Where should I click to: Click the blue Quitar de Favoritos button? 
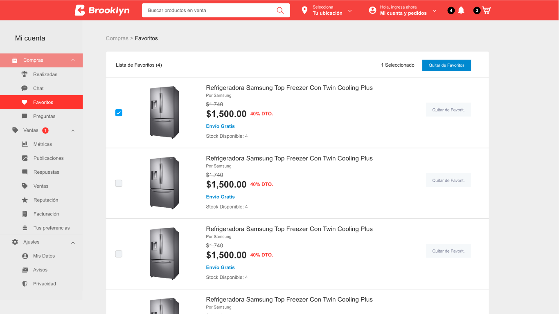(446, 65)
